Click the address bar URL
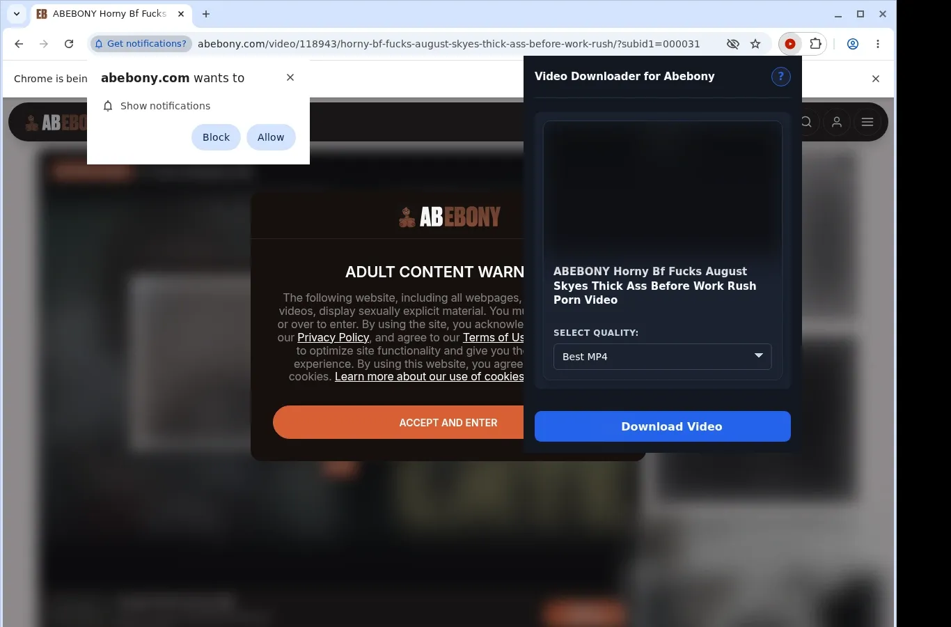Viewport: 951px width, 627px height. (x=448, y=44)
